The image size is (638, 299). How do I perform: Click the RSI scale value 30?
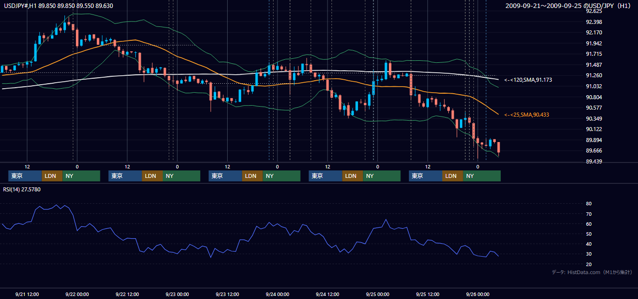point(589,254)
